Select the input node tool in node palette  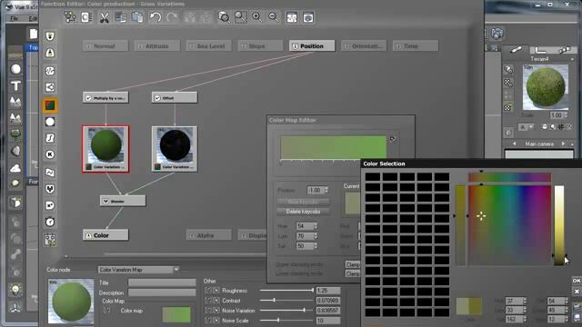(50, 36)
